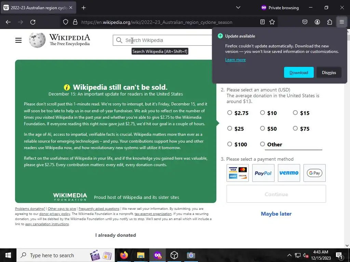Viewport: 350px width, 262px height.
Task: Open the donor privacy policy link
Action: 55,214
